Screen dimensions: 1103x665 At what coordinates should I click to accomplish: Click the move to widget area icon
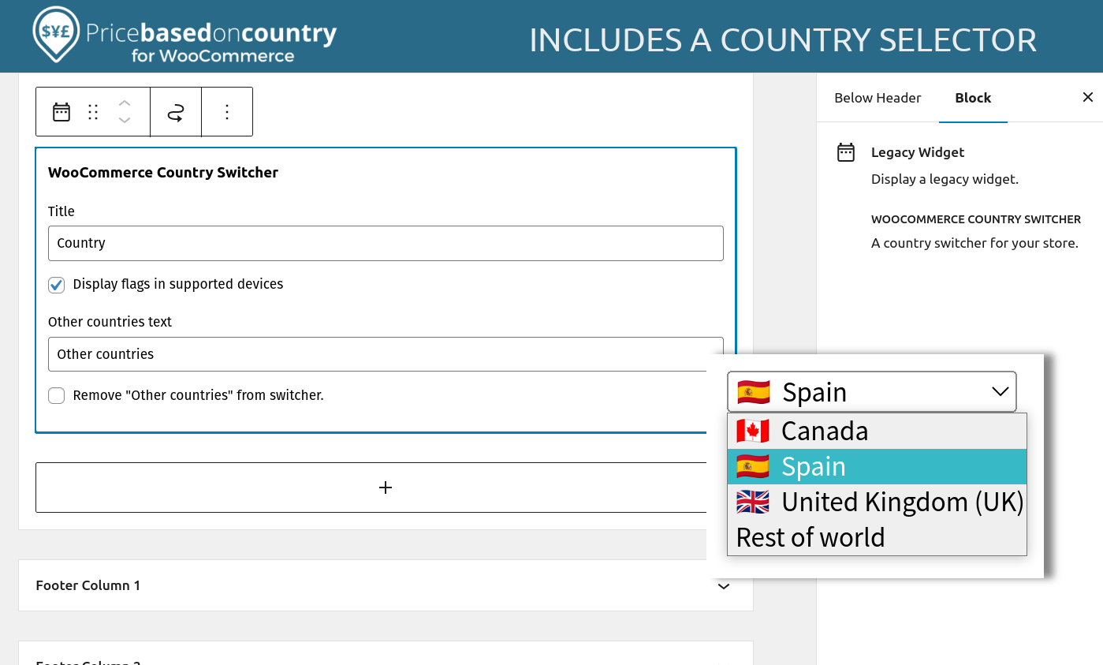176,112
